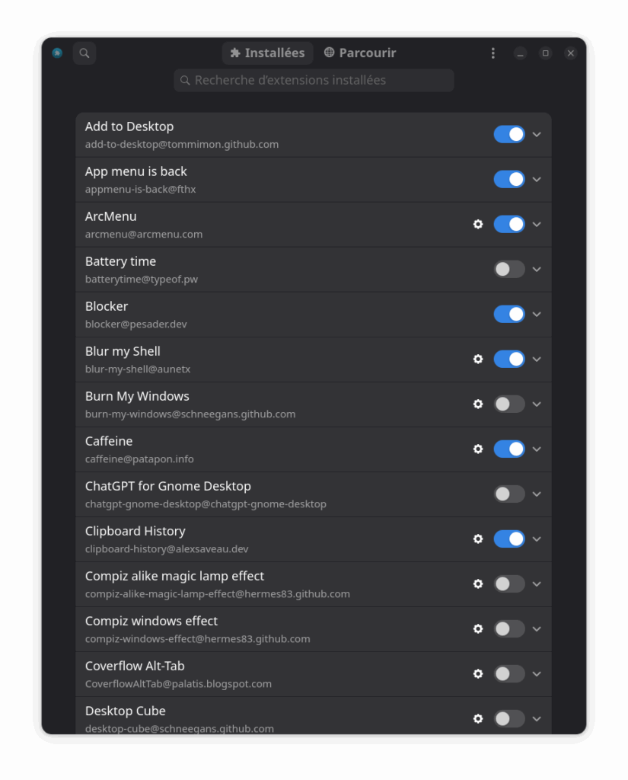Open Caffeine settings gear icon
The height and width of the screenshot is (780, 628).
click(x=478, y=449)
